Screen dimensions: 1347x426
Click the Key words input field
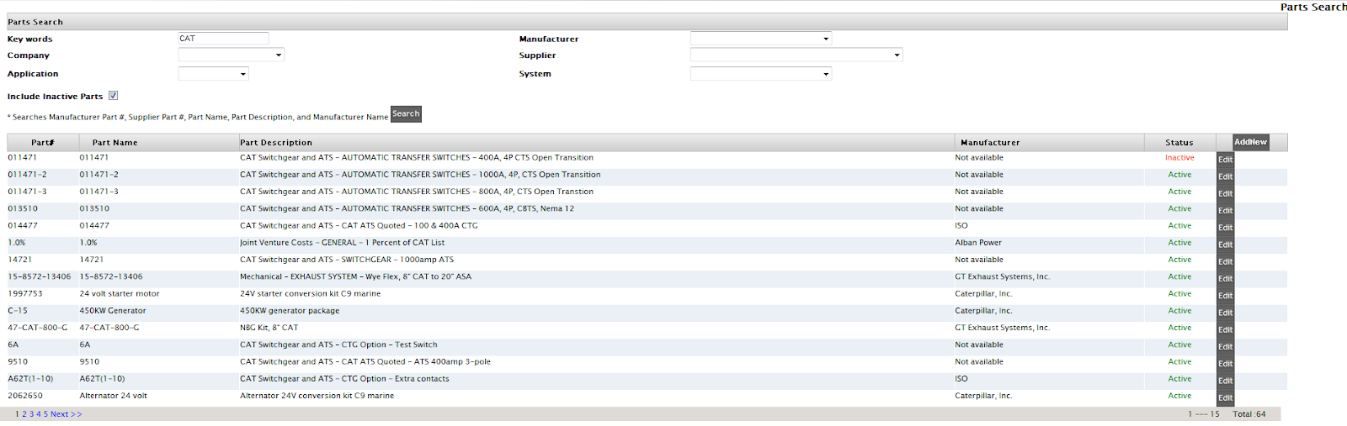click(x=223, y=39)
